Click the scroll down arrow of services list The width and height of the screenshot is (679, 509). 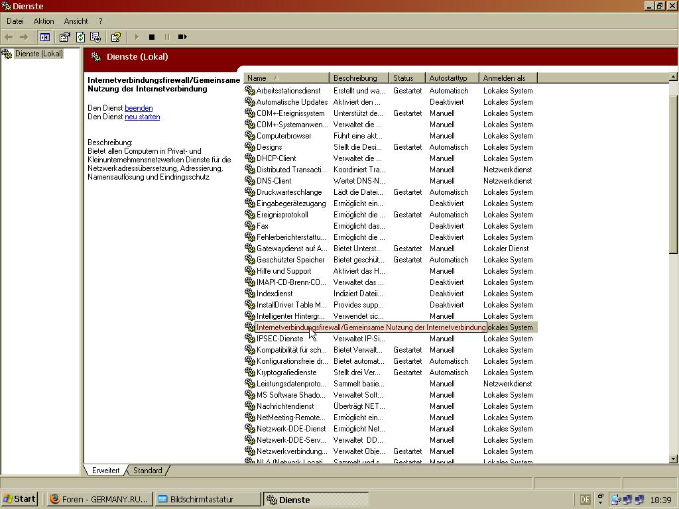[x=673, y=459]
